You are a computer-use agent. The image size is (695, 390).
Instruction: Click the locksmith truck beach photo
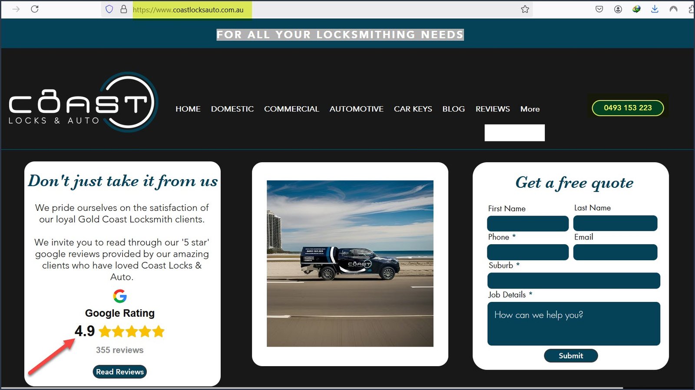(x=350, y=263)
